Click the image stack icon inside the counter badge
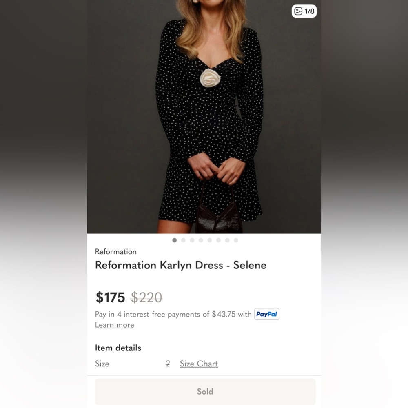The width and height of the screenshot is (408, 408). (x=299, y=11)
